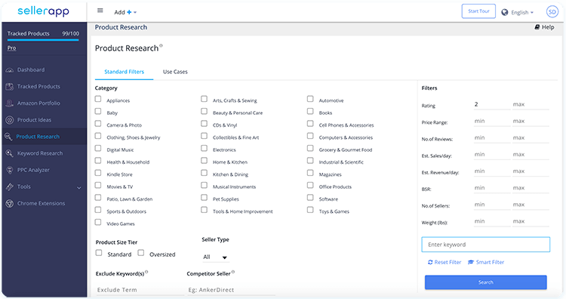Click the No.of Reviews max field

pos(531,137)
